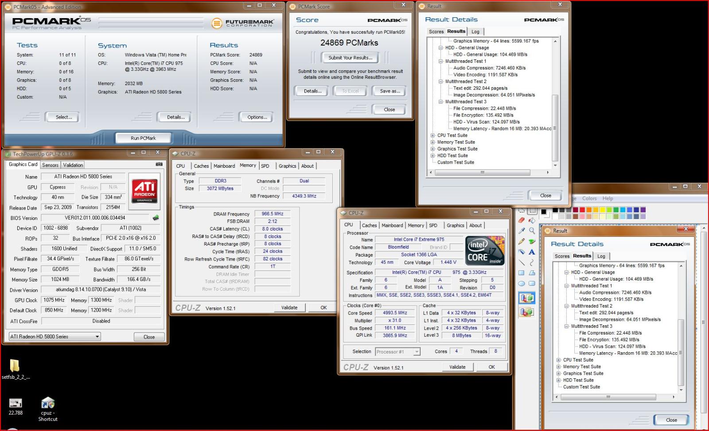The image size is (709, 431).
Task: Pick the red color swatch in Paint
Action: (x=582, y=210)
